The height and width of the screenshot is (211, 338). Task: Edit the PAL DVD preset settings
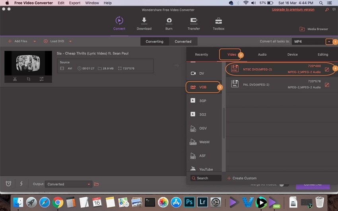click(327, 85)
